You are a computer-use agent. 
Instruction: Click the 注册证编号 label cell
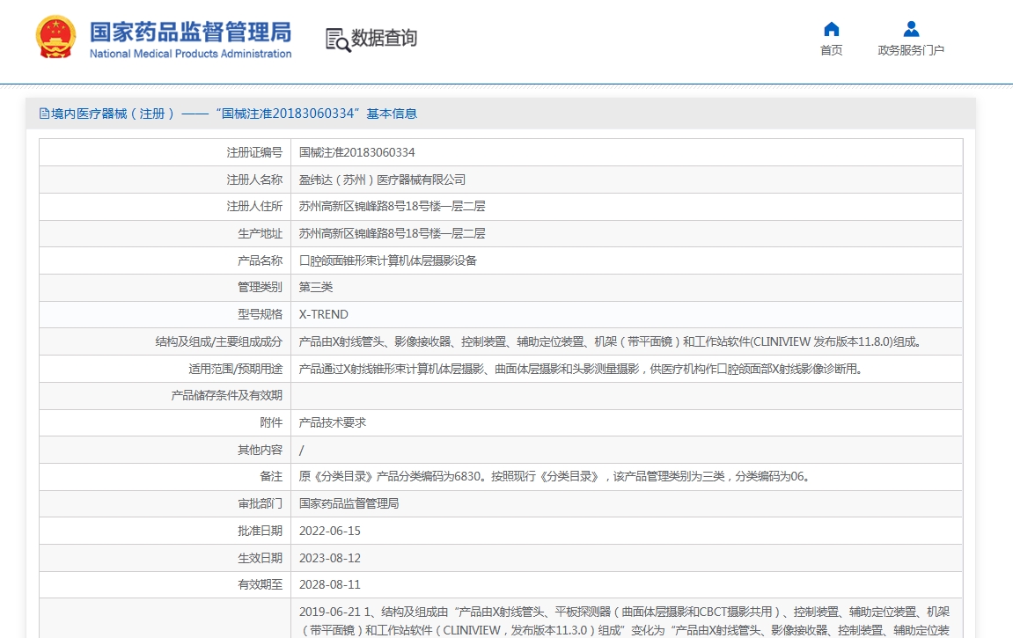(x=165, y=152)
